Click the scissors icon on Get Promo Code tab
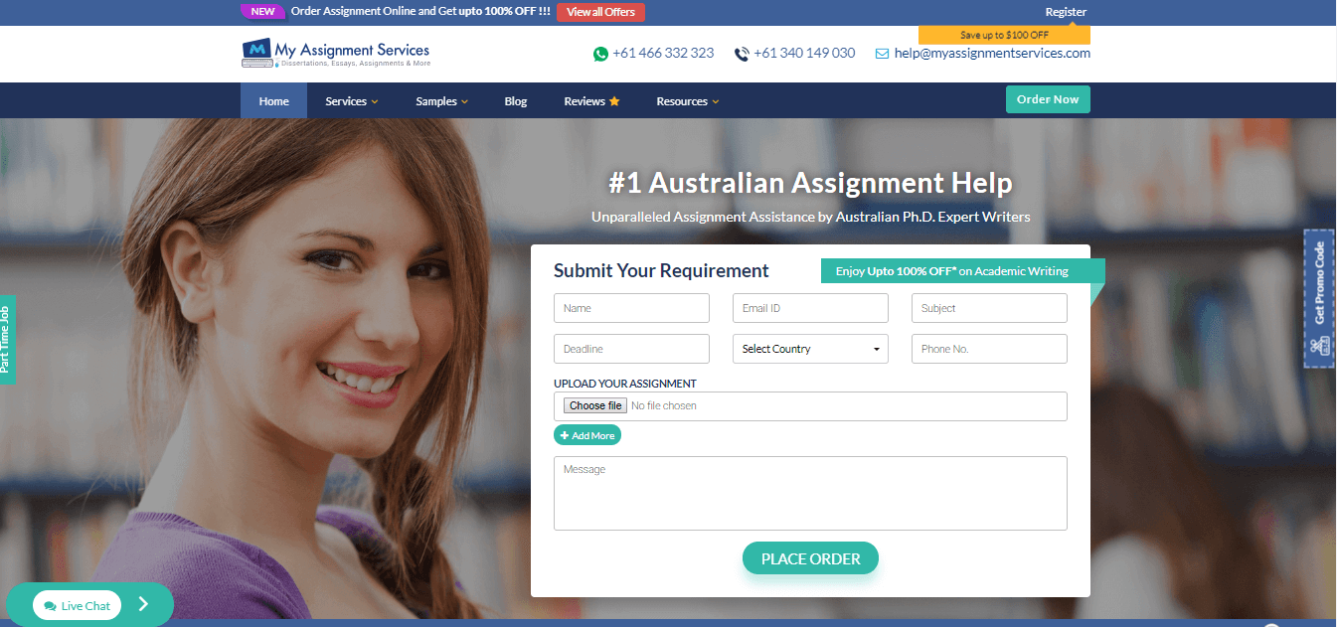 pos(1319,346)
